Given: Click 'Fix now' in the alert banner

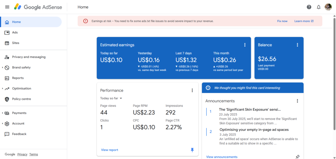Looking at the screenshot, I should pyautogui.click(x=282, y=21).
